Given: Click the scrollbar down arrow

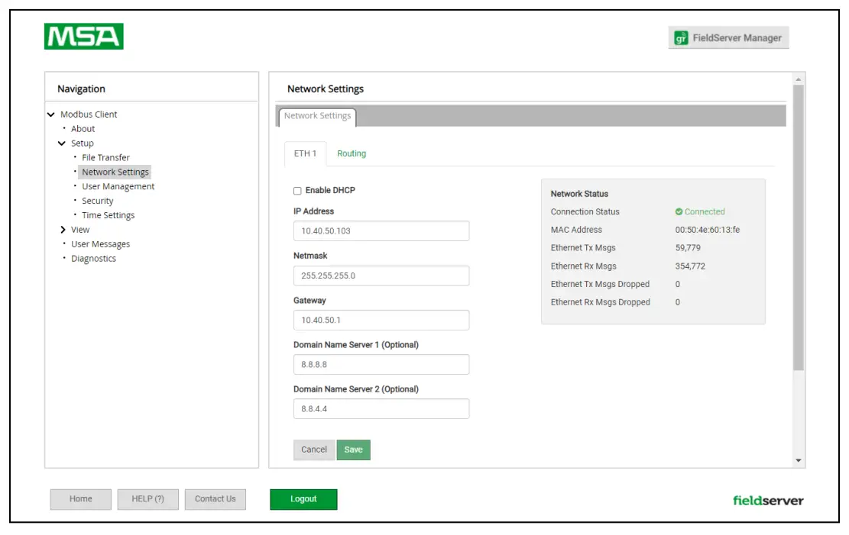Looking at the screenshot, I should click(x=798, y=461).
